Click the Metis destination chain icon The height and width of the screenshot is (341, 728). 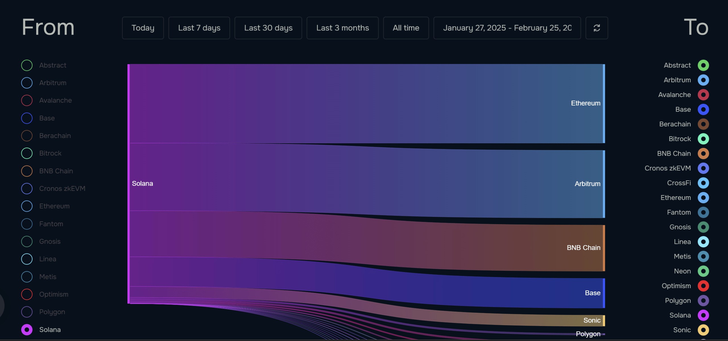click(704, 256)
